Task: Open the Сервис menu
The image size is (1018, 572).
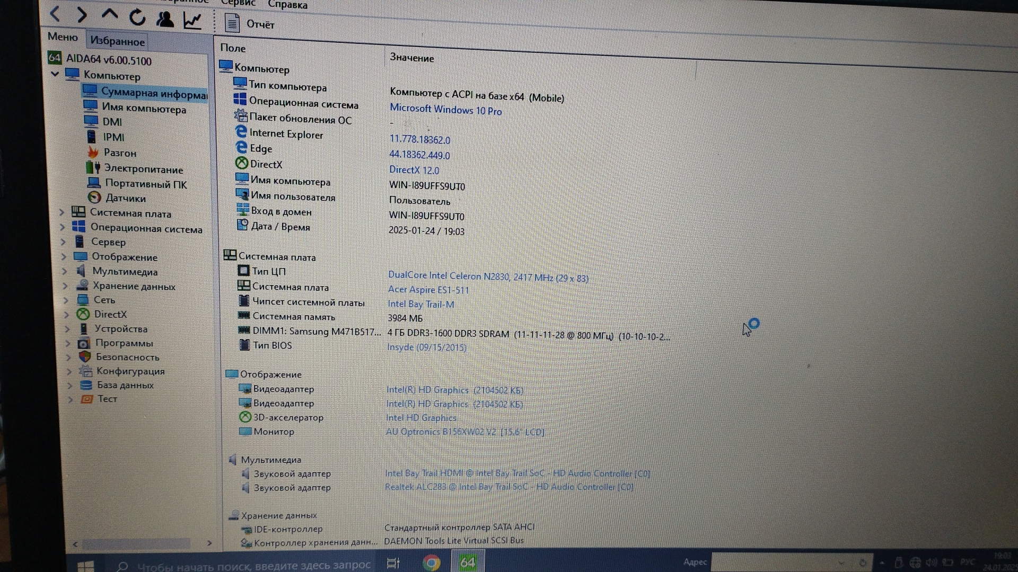Action: pos(238,3)
